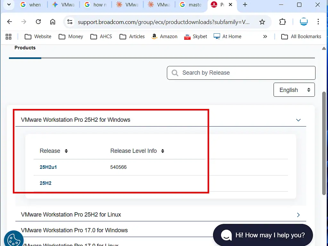Click the Chrome profile avatar
The height and width of the screenshot is (246, 328).
coord(303,21)
